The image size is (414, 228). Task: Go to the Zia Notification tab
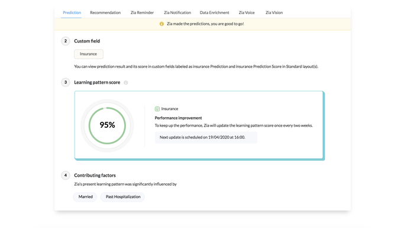(177, 12)
